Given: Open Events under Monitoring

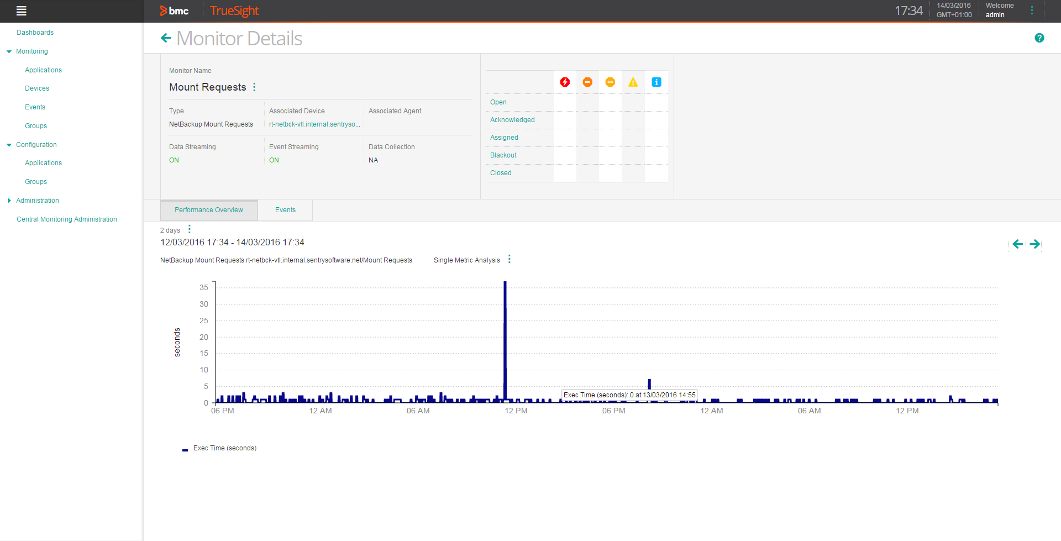Looking at the screenshot, I should tap(35, 107).
